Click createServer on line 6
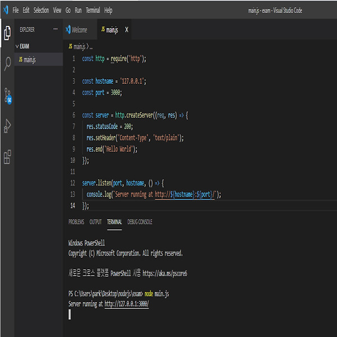The height and width of the screenshot is (337, 337). [140, 115]
